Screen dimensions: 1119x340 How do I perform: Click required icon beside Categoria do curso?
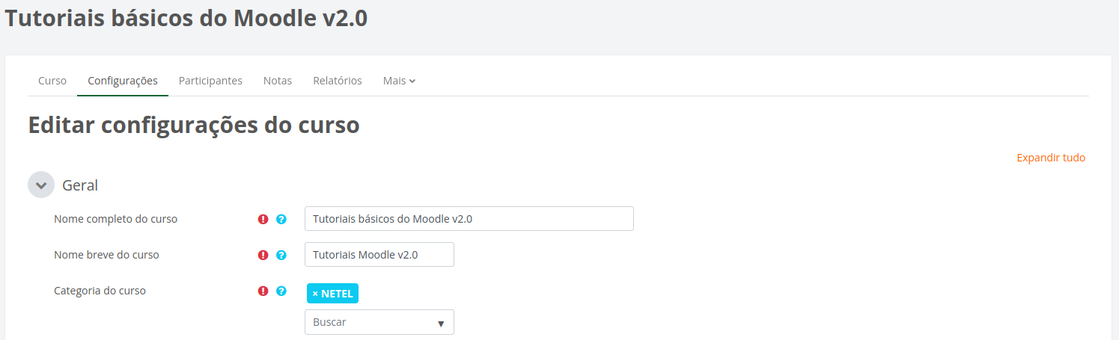[263, 291]
